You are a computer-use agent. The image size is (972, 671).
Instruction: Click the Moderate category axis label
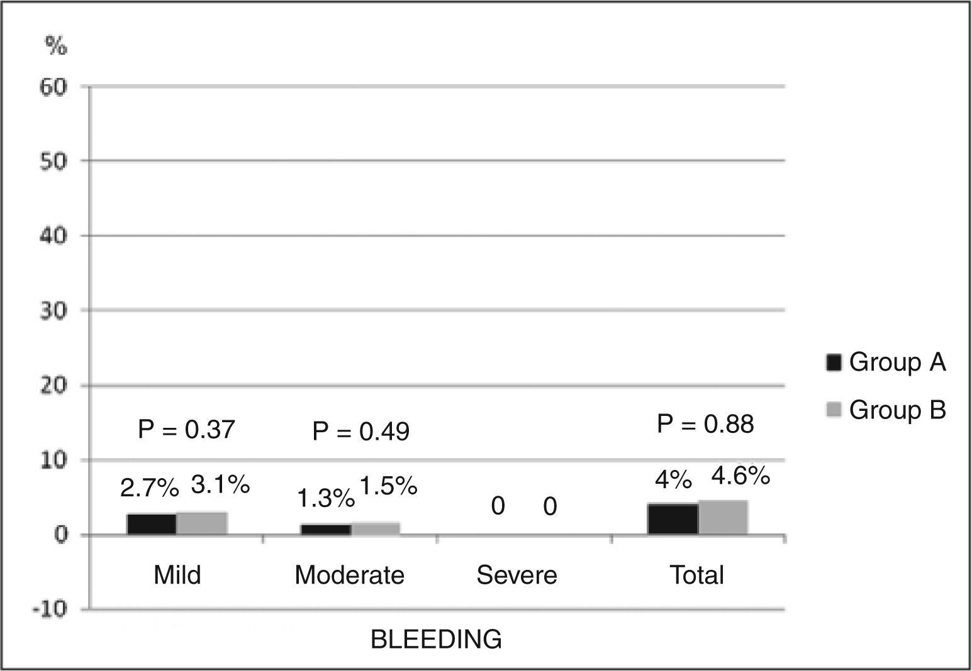[x=350, y=575]
